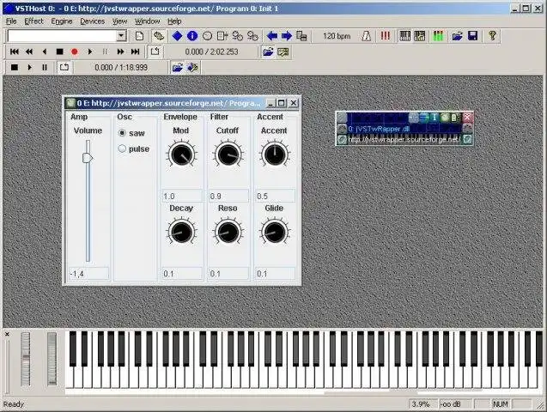547x412 pixels.
Task: Toggle loop in the 1:18.999 player row
Action: click(x=64, y=67)
